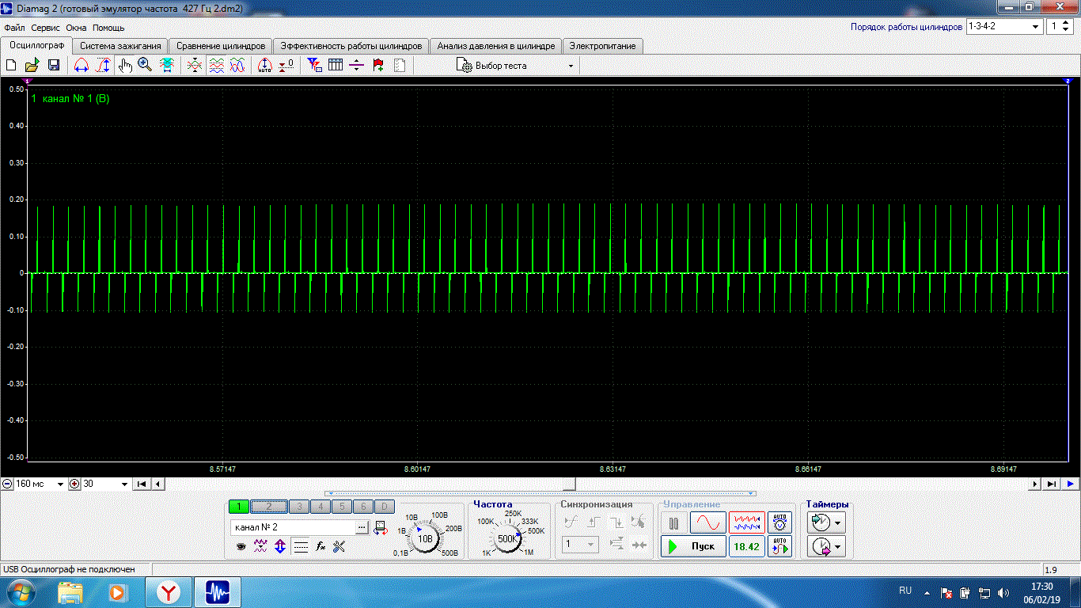Select the vertical measurement cursor tool
Image resolution: width=1081 pixels, height=608 pixels.
[103, 66]
